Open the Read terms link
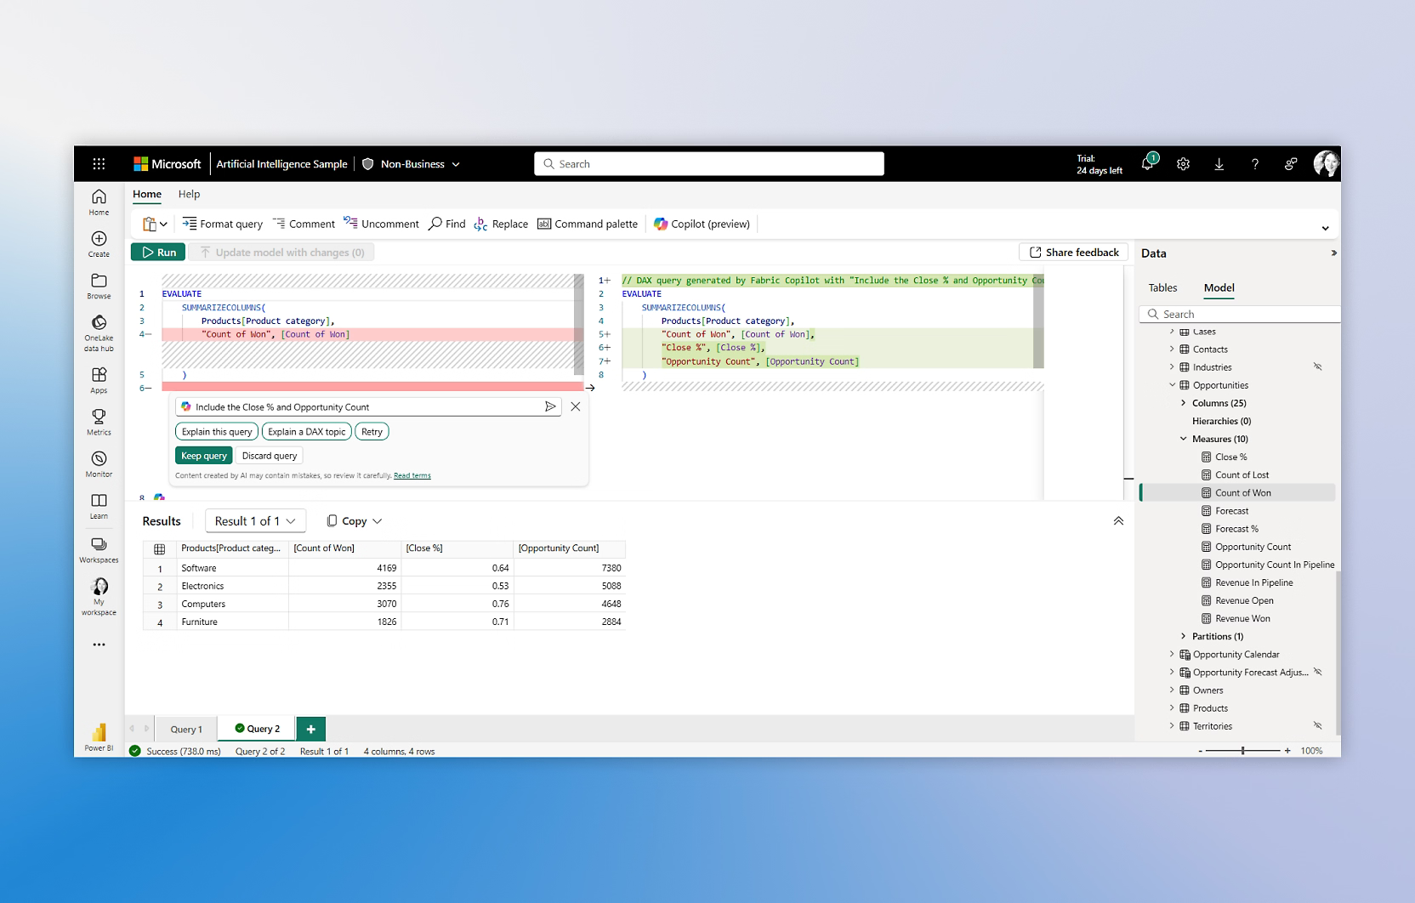Screen dimensions: 1415x903 (412, 475)
